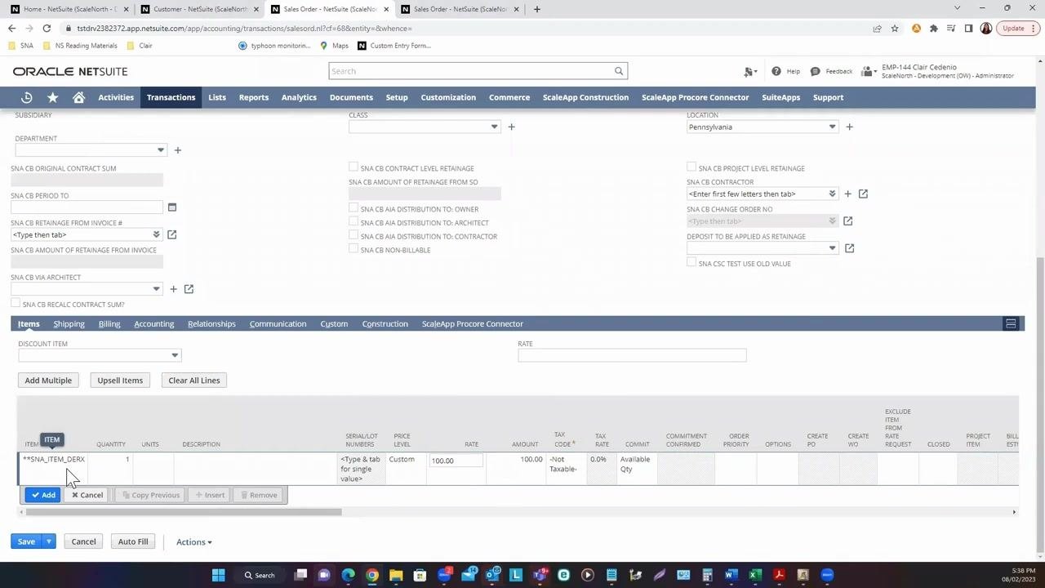Open the Recent Records clock icon
This screenshot has height=588, width=1045.
point(27,97)
